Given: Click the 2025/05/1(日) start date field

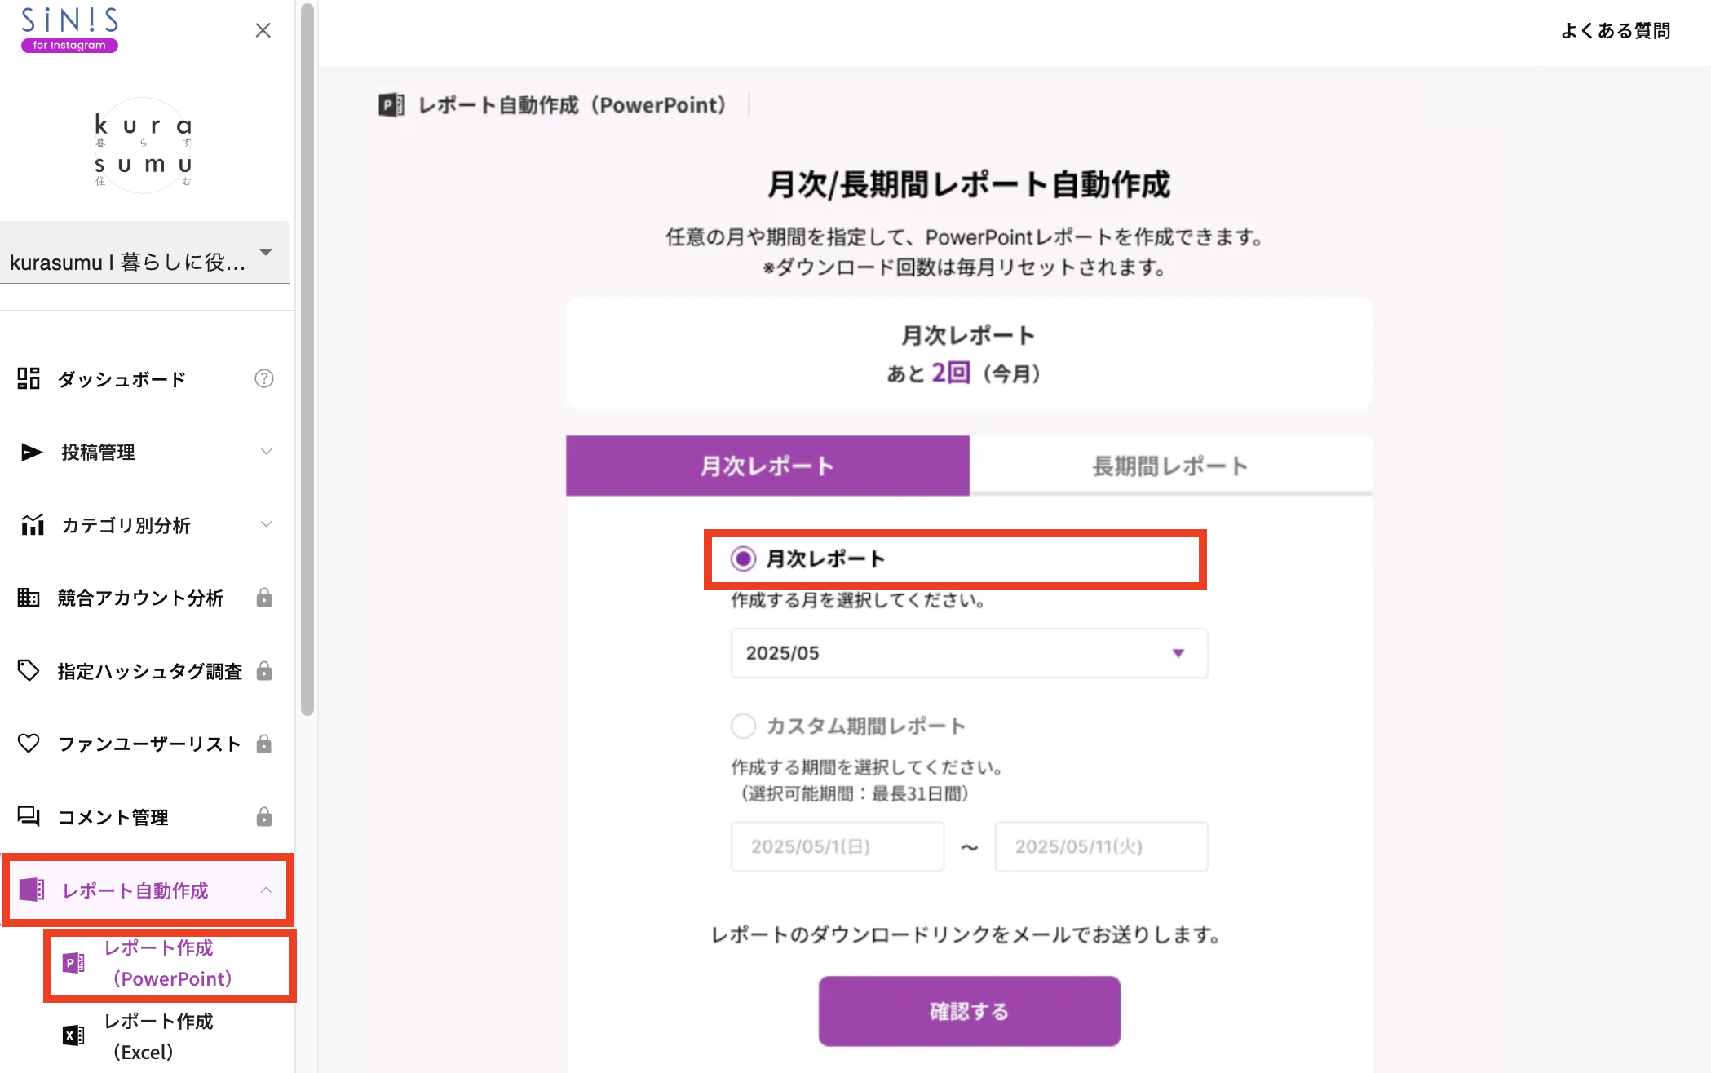Looking at the screenshot, I should click(837, 846).
